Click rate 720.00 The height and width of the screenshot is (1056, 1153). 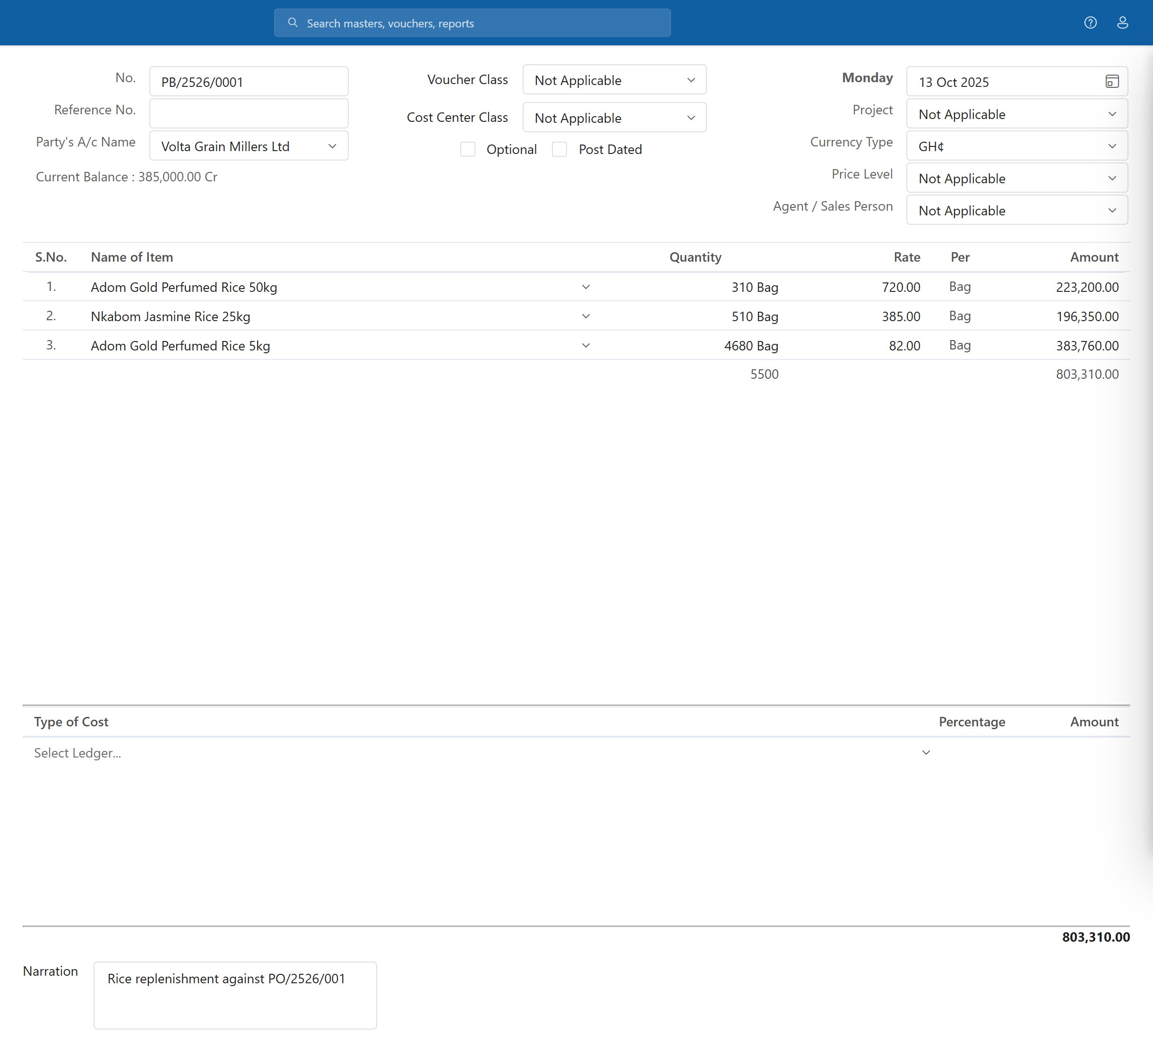pyautogui.click(x=901, y=287)
